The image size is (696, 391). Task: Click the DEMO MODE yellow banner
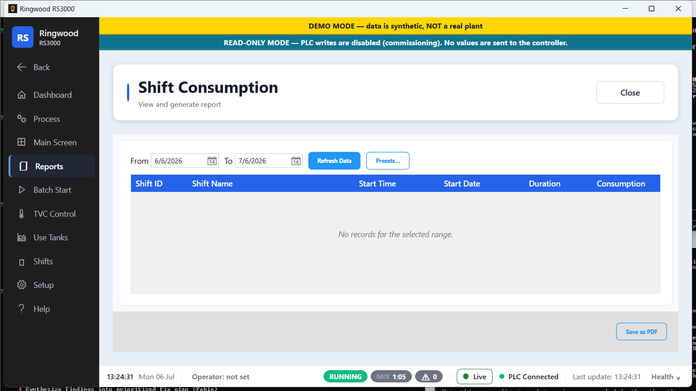click(396, 26)
